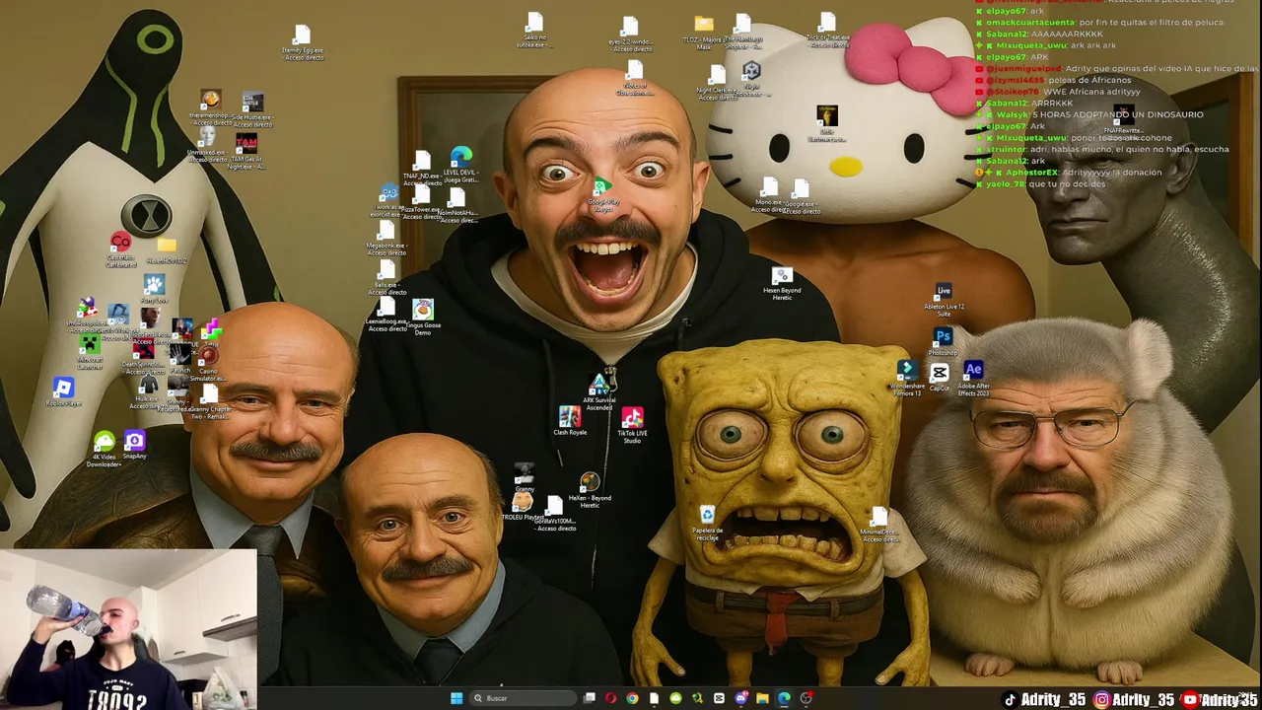Launch the CapCut desktop icon
1262x710 pixels.
(940, 373)
